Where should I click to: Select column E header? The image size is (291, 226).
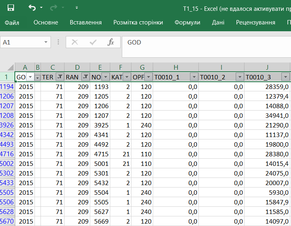point(100,67)
